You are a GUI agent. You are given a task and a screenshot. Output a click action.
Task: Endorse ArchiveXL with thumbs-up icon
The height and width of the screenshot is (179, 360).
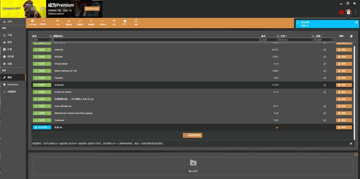325,85
